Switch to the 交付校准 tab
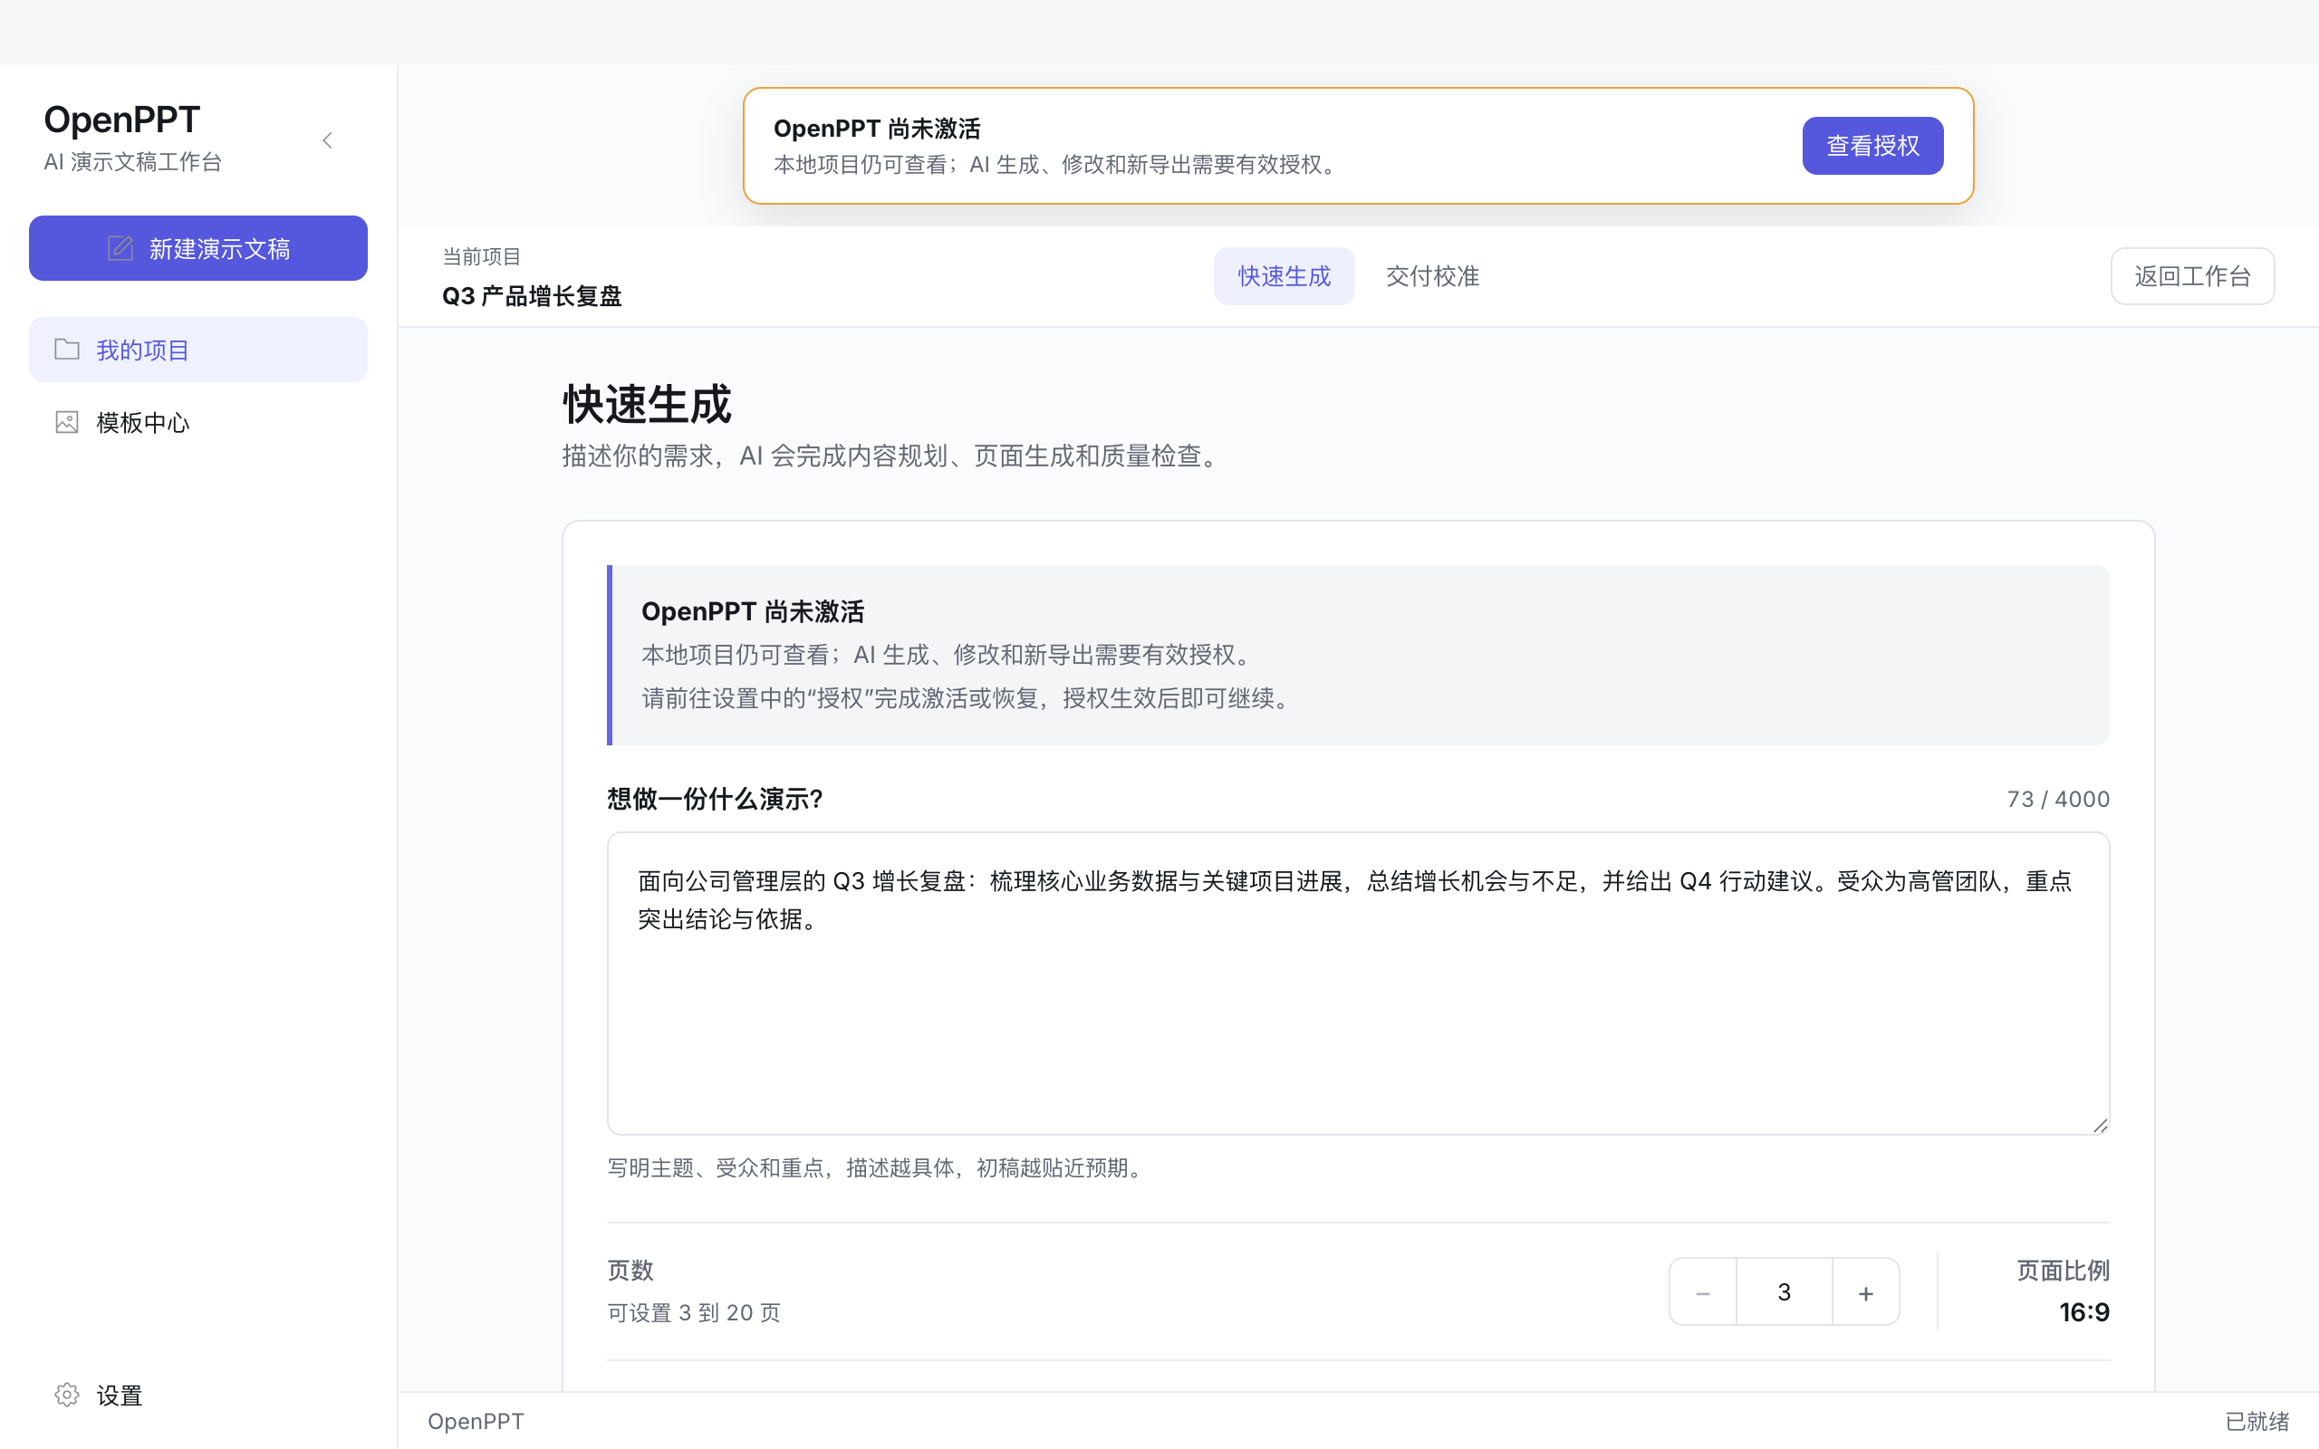Viewport: 2319px width, 1449px height. point(1432,276)
